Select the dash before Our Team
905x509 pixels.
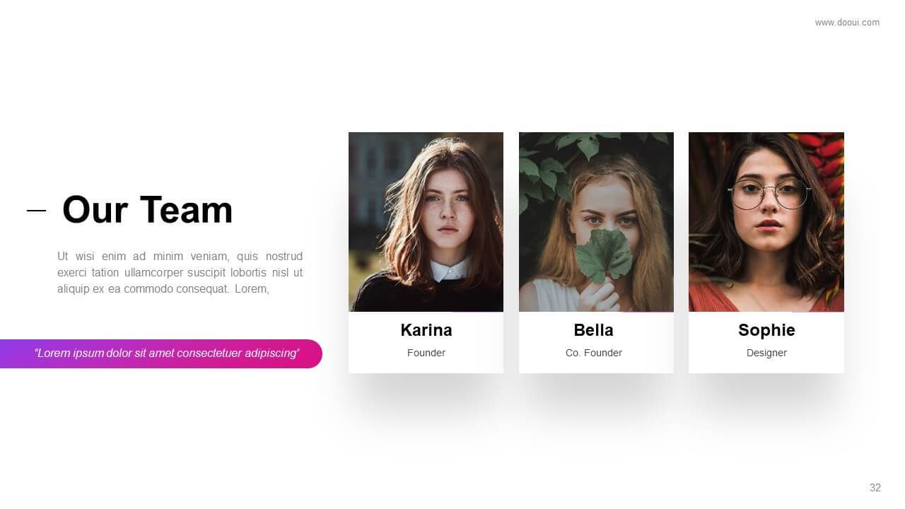36,211
